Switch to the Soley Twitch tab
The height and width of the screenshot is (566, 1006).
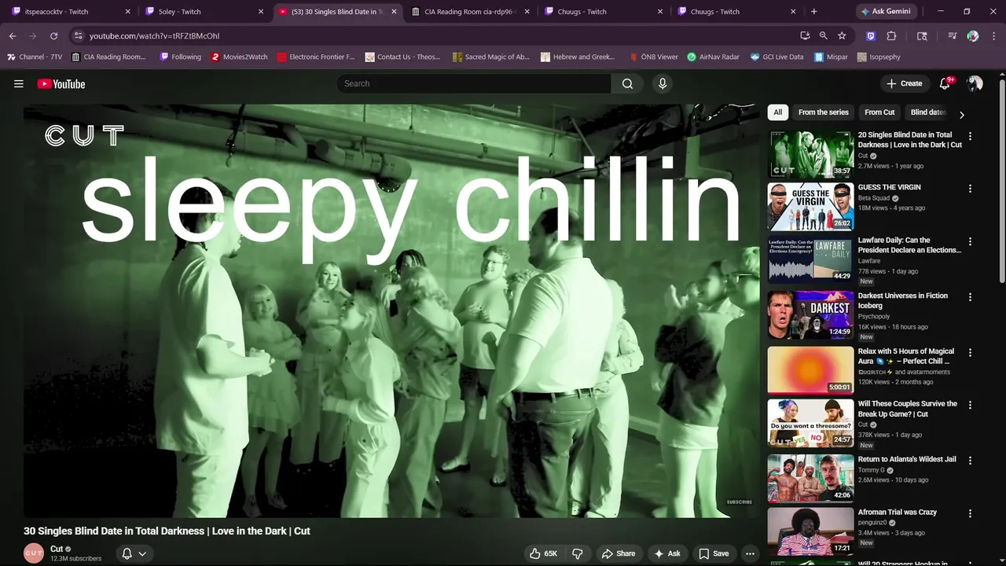tap(204, 12)
